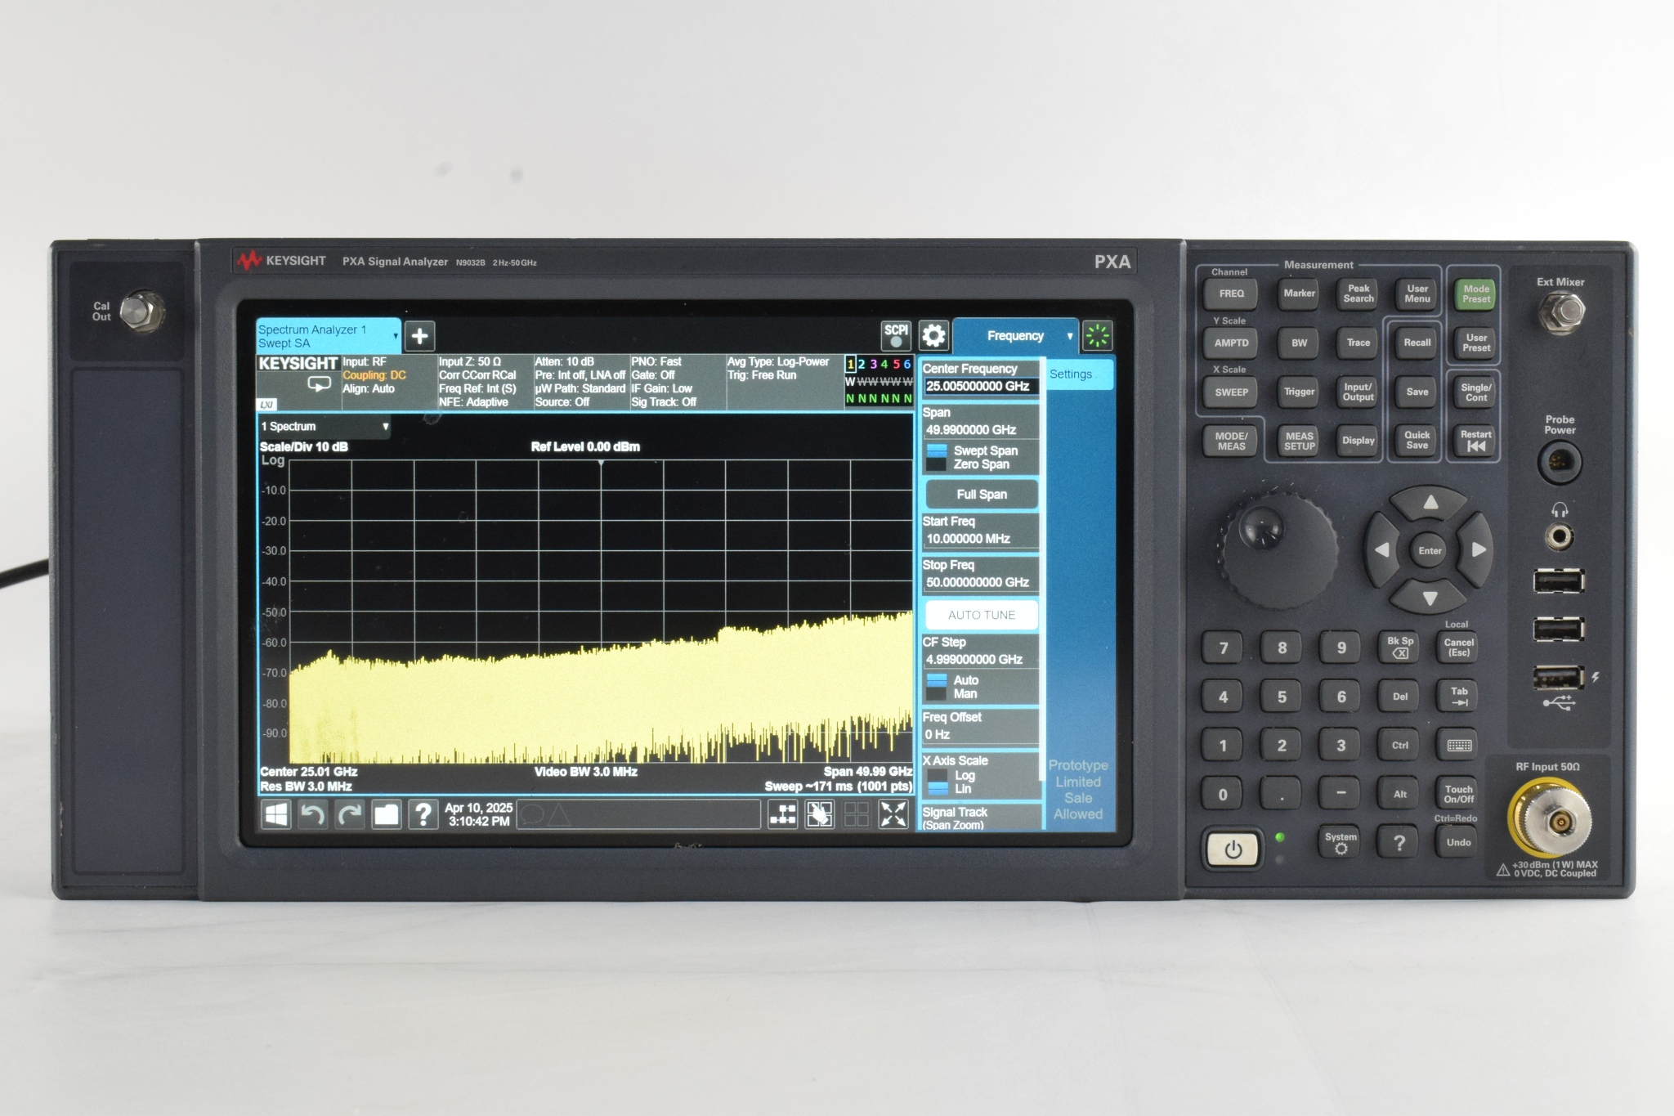The image size is (1674, 1116).
Task: Push the FREQ hardkey
Action: click(1232, 294)
